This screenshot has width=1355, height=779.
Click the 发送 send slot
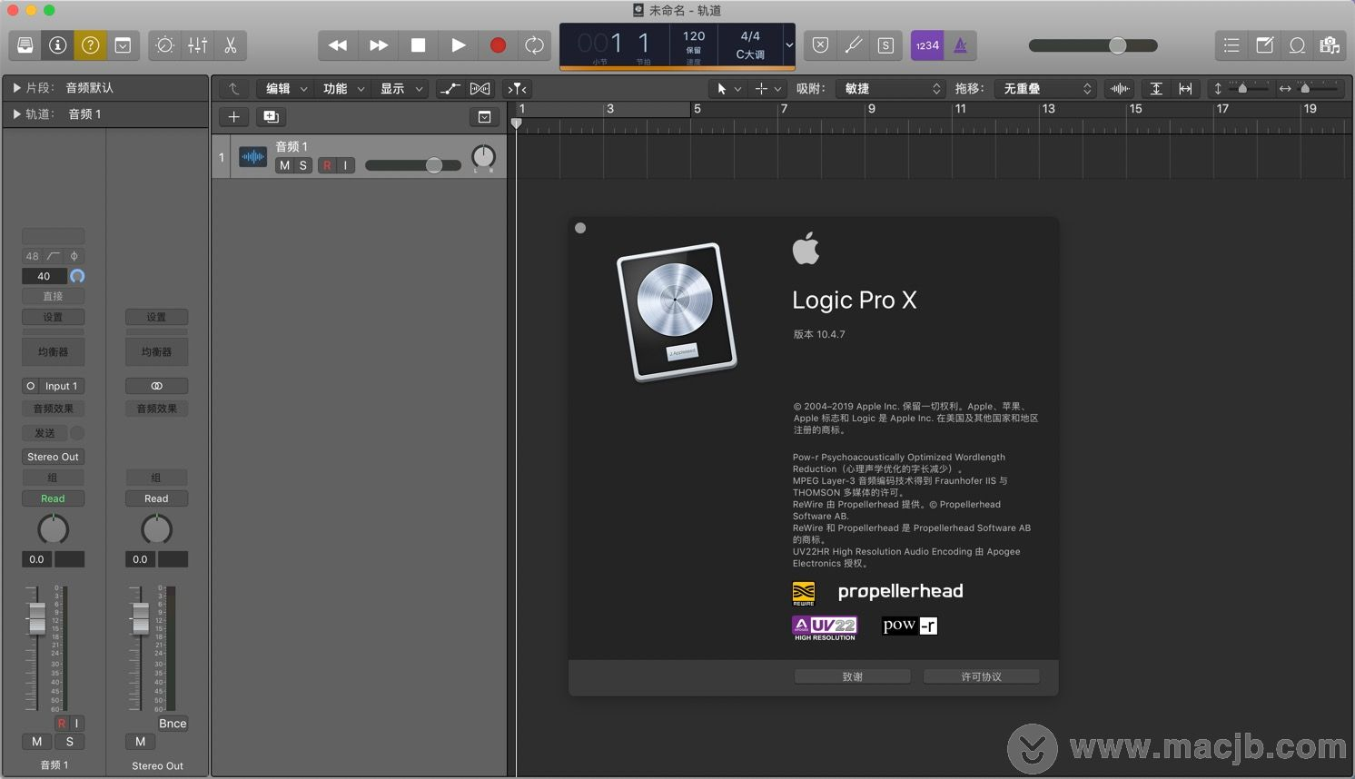coord(45,433)
